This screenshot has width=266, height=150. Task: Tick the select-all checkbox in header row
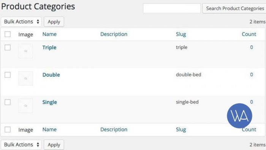(8, 34)
